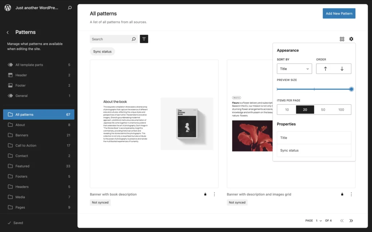The image size is (372, 232).
Task: Click the Banner with book description title
Action: [113, 194]
